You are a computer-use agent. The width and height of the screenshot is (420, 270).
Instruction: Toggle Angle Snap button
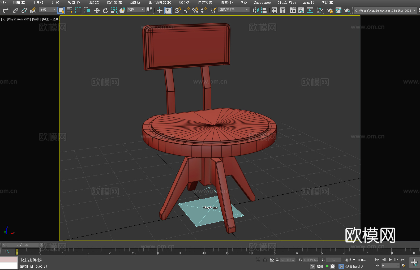pyautogui.click(x=187, y=10)
